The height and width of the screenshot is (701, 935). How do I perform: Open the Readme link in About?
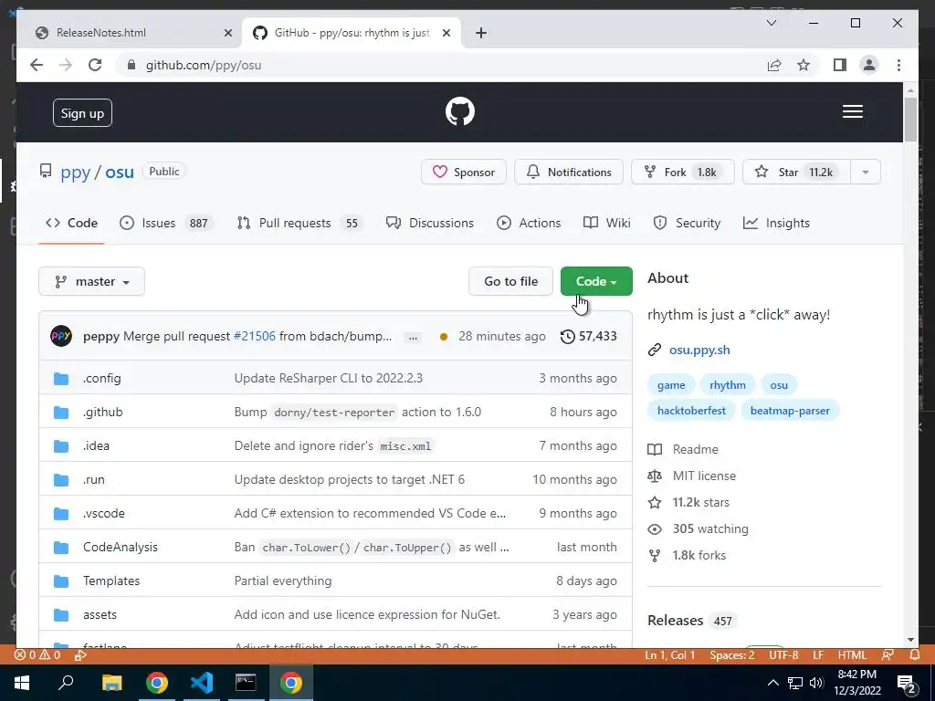point(695,449)
